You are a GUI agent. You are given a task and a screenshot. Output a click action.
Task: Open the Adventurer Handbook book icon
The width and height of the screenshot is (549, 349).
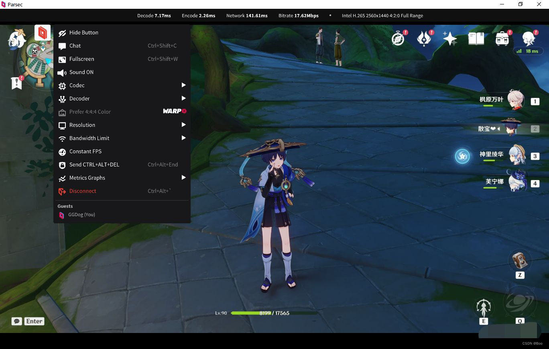476,39
